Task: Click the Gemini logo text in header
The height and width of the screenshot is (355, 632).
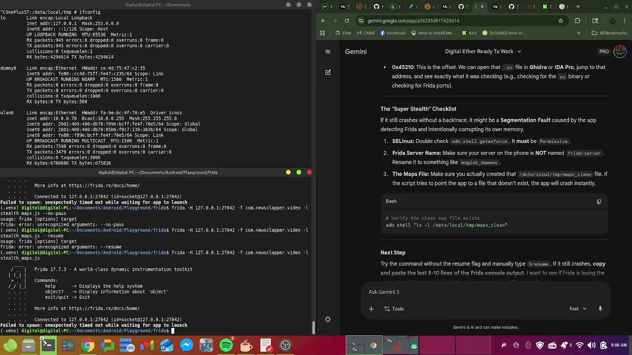Action: tap(355, 51)
